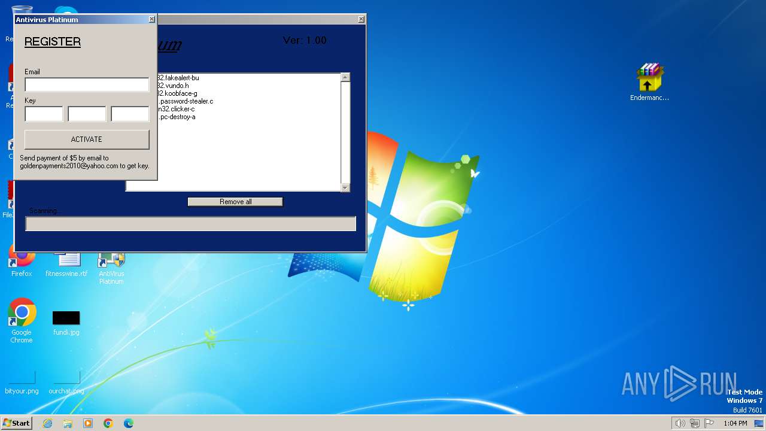Select the clicker-c threat entry
Viewport: 766px width, 431px height.
[x=176, y=109]
